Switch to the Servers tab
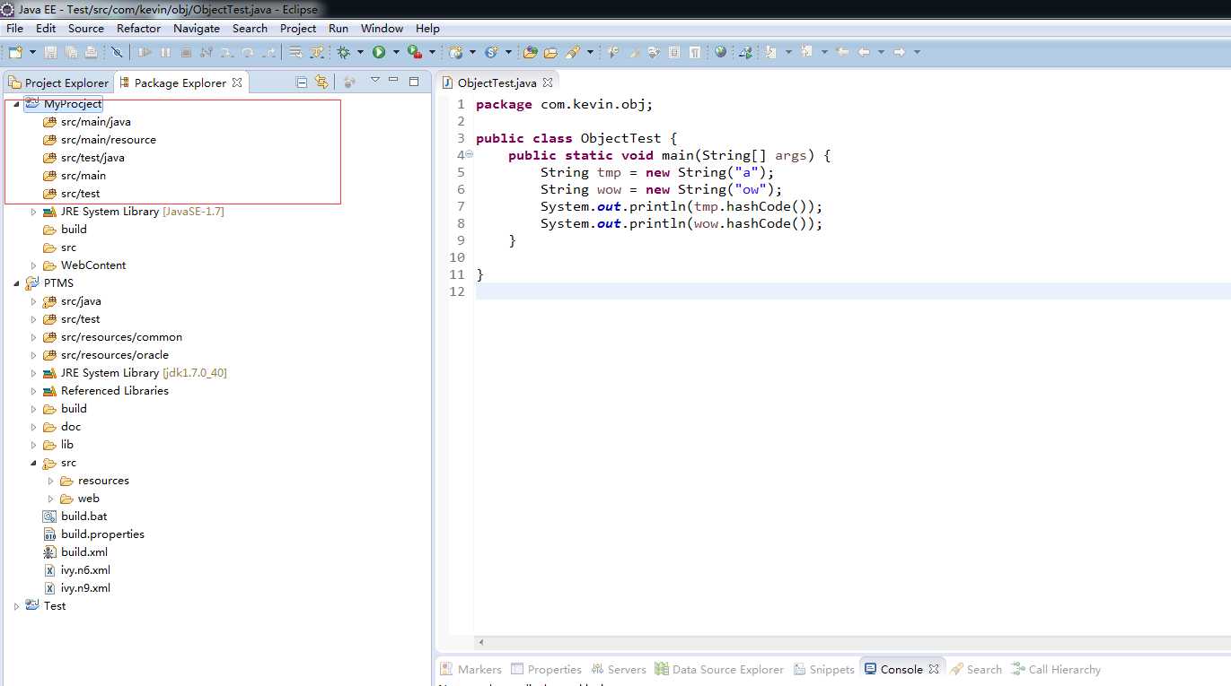This screenshot has width=1231, height=686. [x=618, y=669]
